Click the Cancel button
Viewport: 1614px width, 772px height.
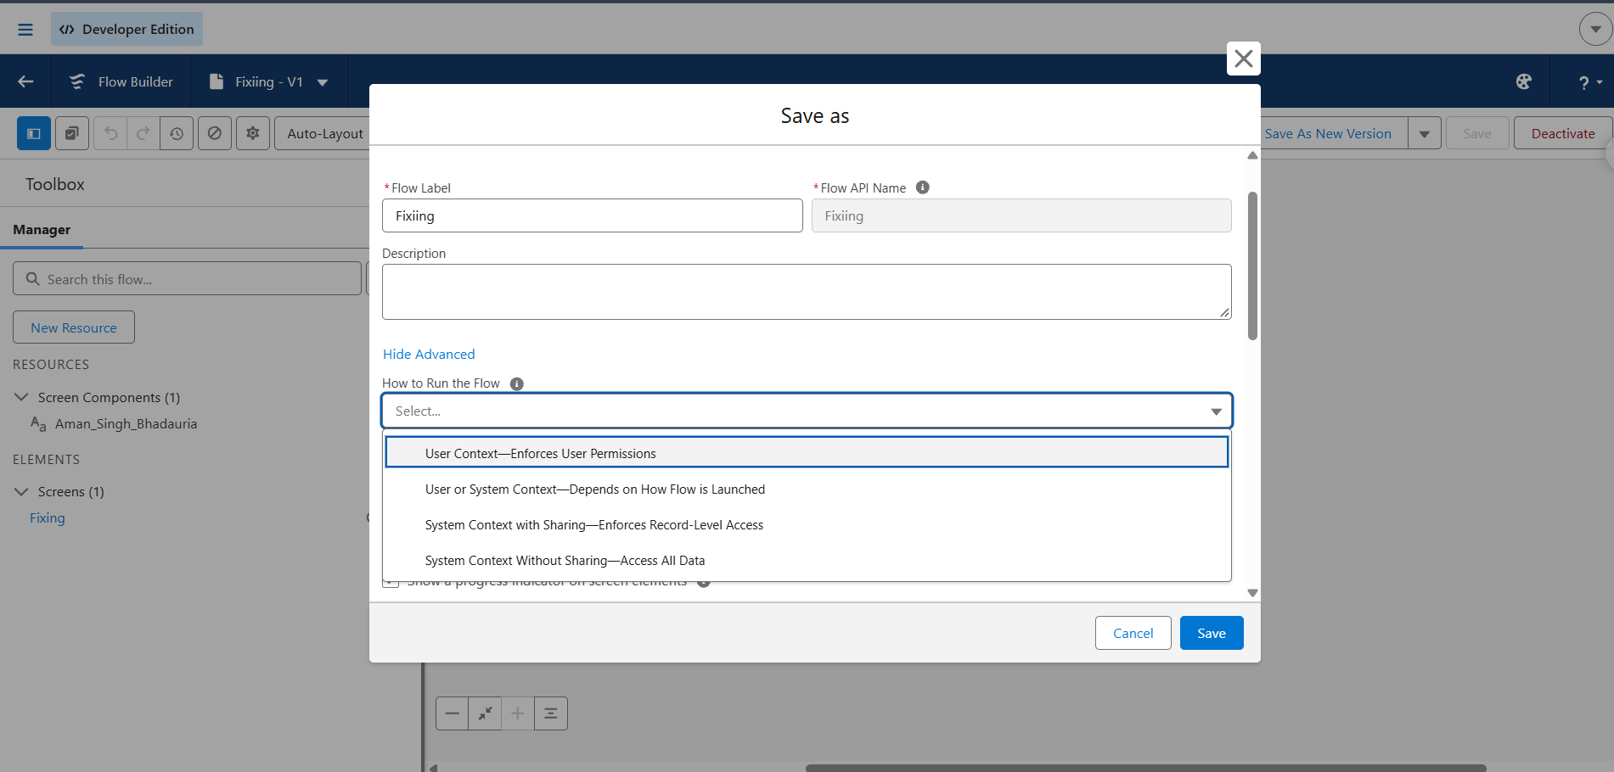(1133, 633)
